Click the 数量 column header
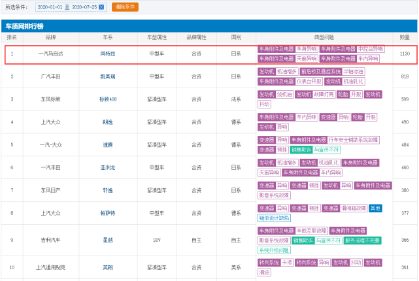Screen dimensions: 419x281 [405, 37]
